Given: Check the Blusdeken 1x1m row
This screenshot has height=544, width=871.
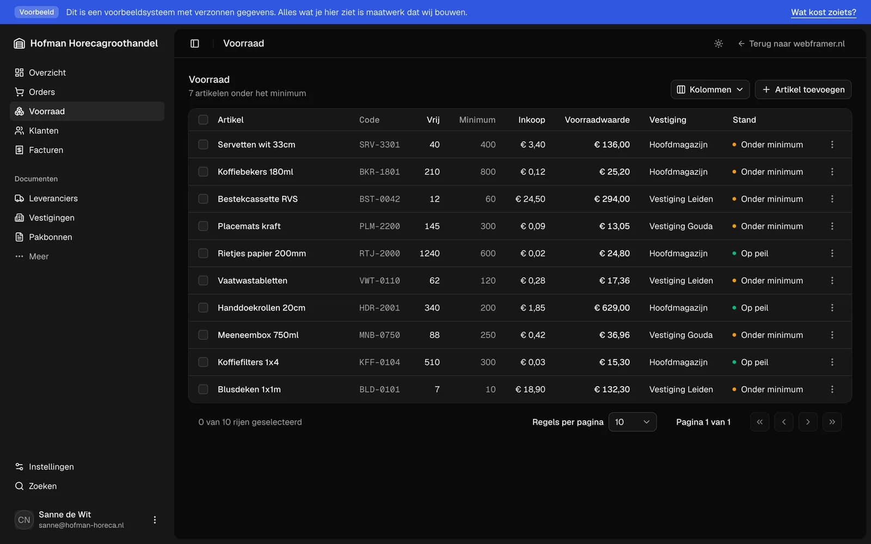Looking at the screenshot, I should coord(203,390).
